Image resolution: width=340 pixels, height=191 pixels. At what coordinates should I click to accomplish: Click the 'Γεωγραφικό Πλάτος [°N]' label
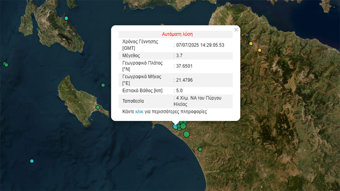[x=142, y=66]
